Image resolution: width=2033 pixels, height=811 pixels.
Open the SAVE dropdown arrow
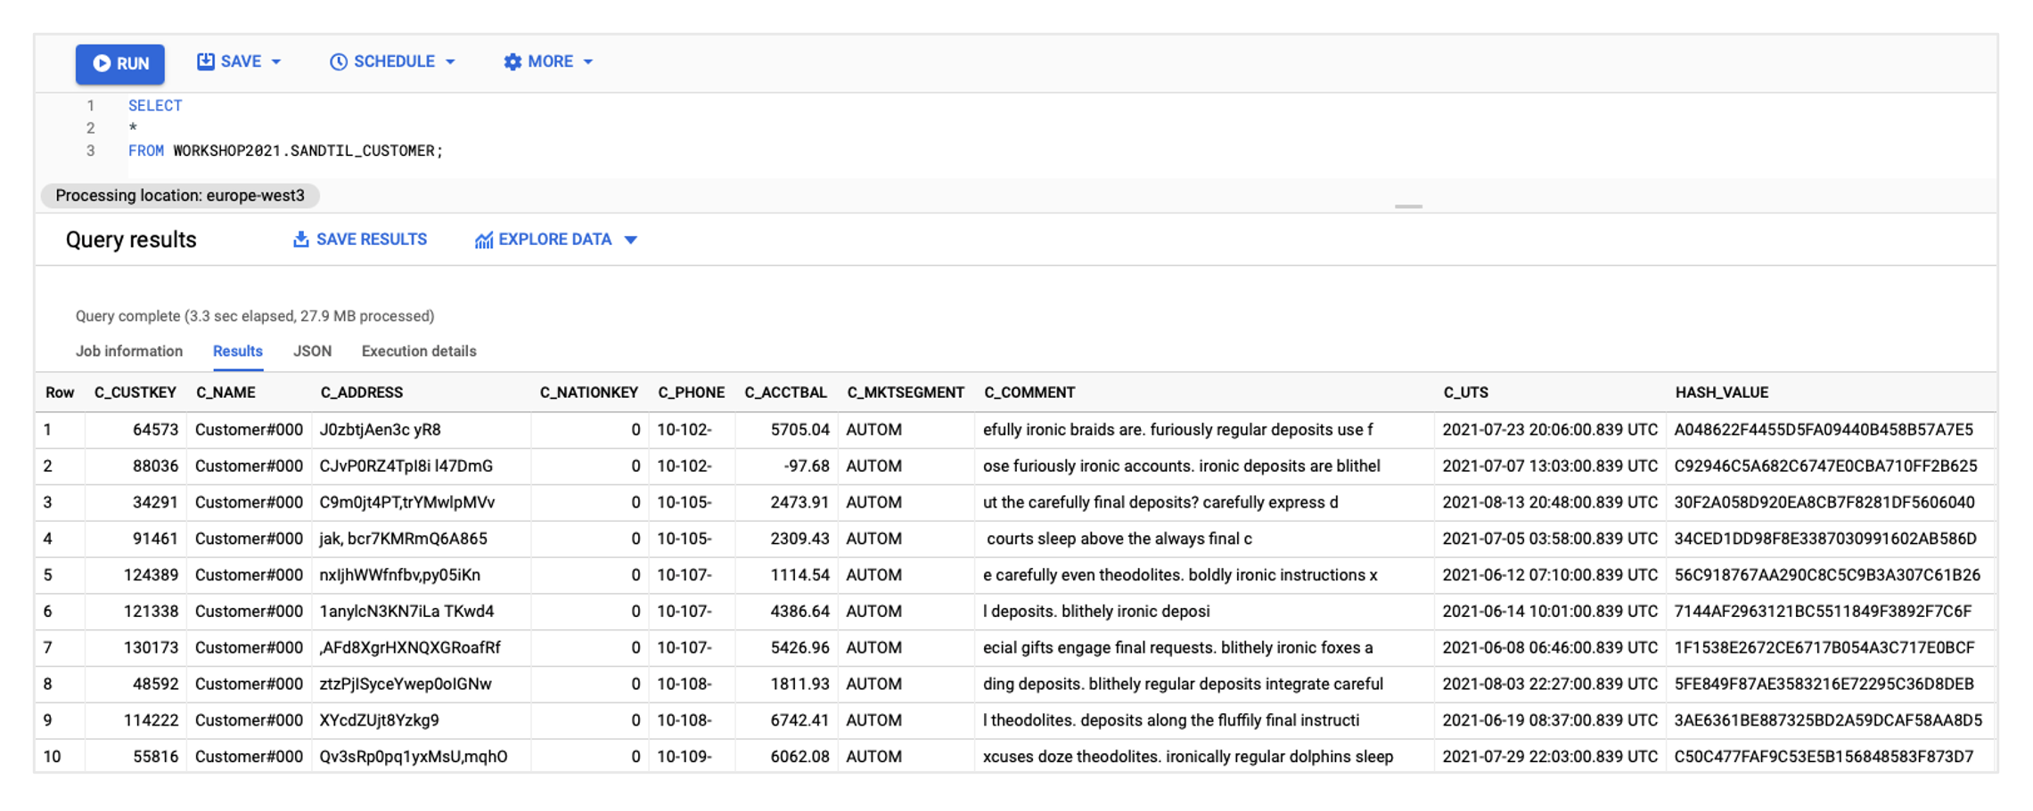pyautogui.click(x=276, y=62)
